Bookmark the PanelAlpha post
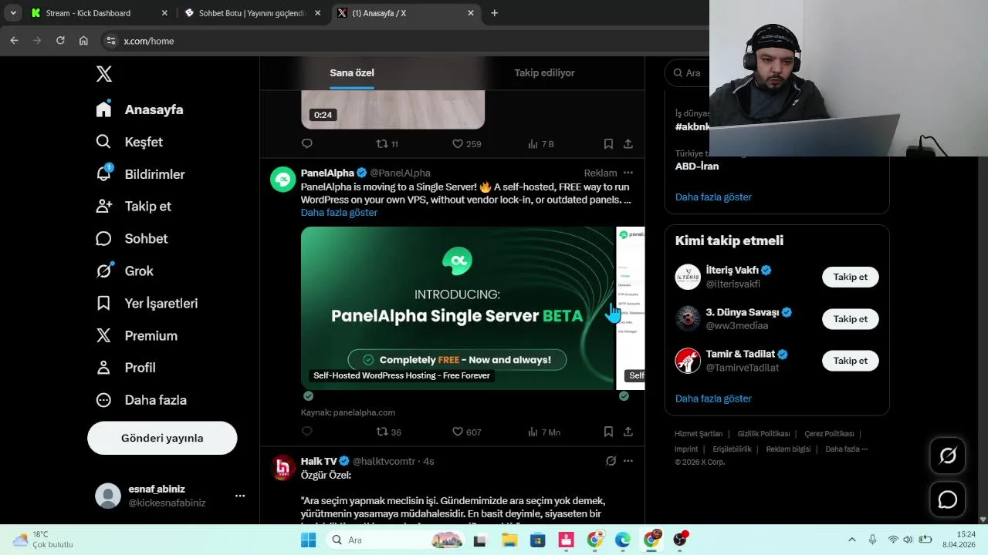 click(x=608, y=432)
